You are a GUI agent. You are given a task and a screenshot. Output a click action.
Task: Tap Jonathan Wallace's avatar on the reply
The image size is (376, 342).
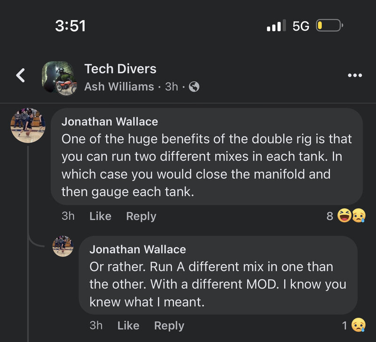pyautogui.click(x=63, y=246)
